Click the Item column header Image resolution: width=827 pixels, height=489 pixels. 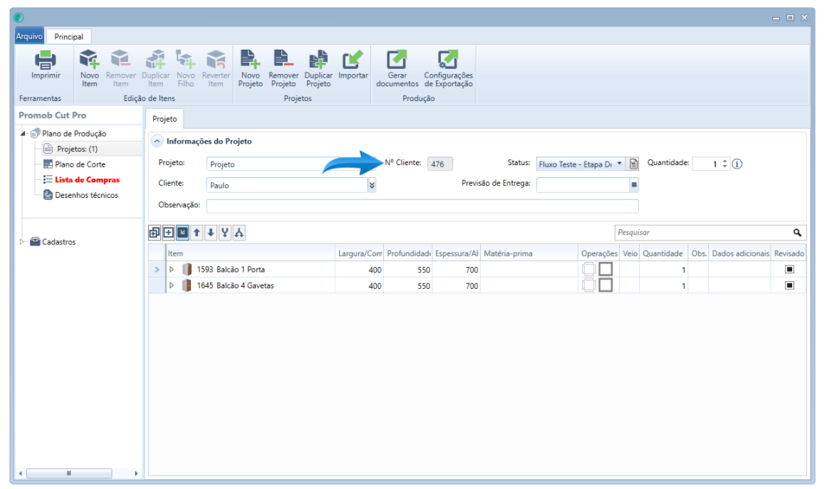[x=251, y=253]
